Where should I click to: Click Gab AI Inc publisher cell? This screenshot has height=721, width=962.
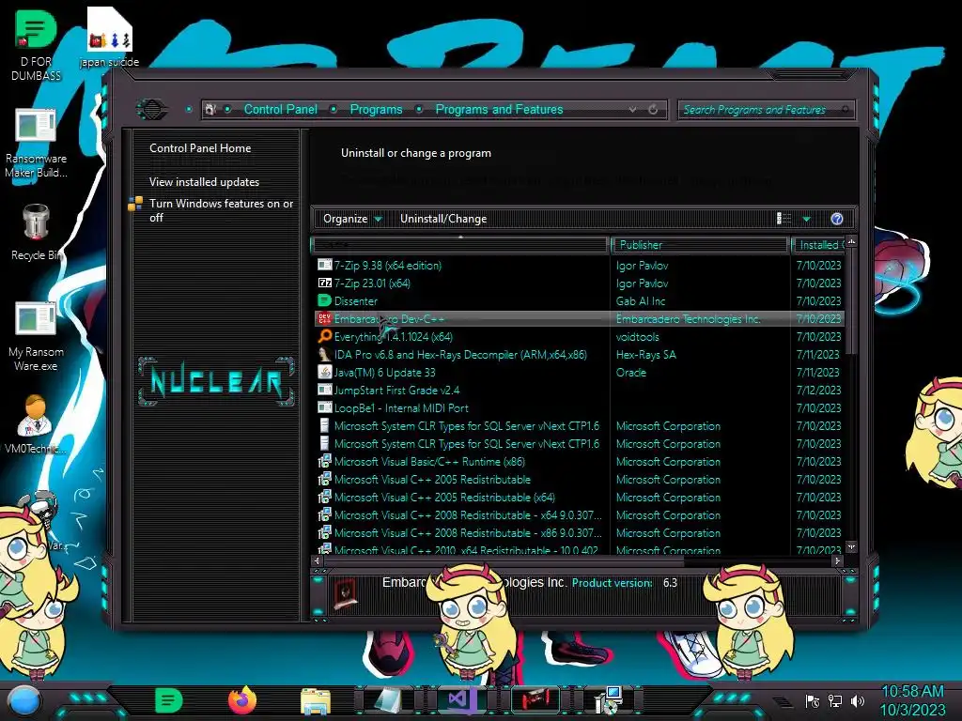click(x=641, y=301)
